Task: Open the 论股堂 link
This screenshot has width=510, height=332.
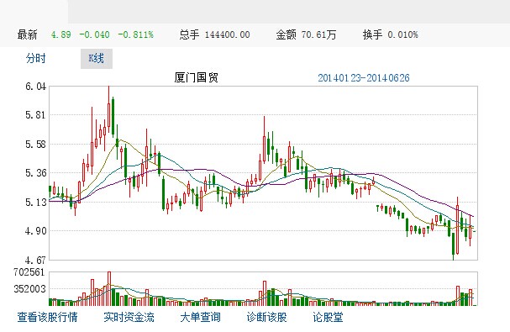Action: (x=328, y=317)
